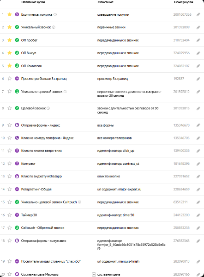Edit the Таймер 30 goal via pencil
The width and height of the screenshot is (204, 277).
[x=198, y=215]
